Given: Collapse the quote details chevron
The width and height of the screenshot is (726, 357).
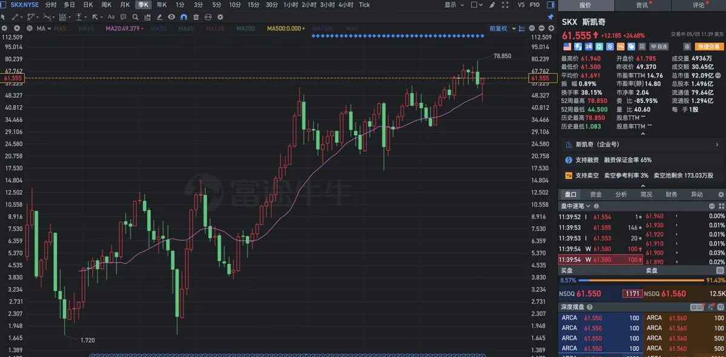Looking at the screenshot, I should [642, 134].
